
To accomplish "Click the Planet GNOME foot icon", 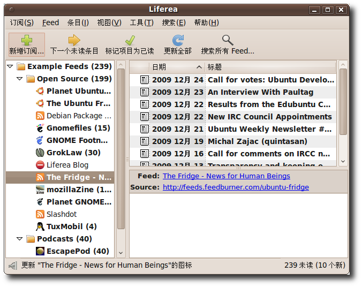I will [40, 202].
